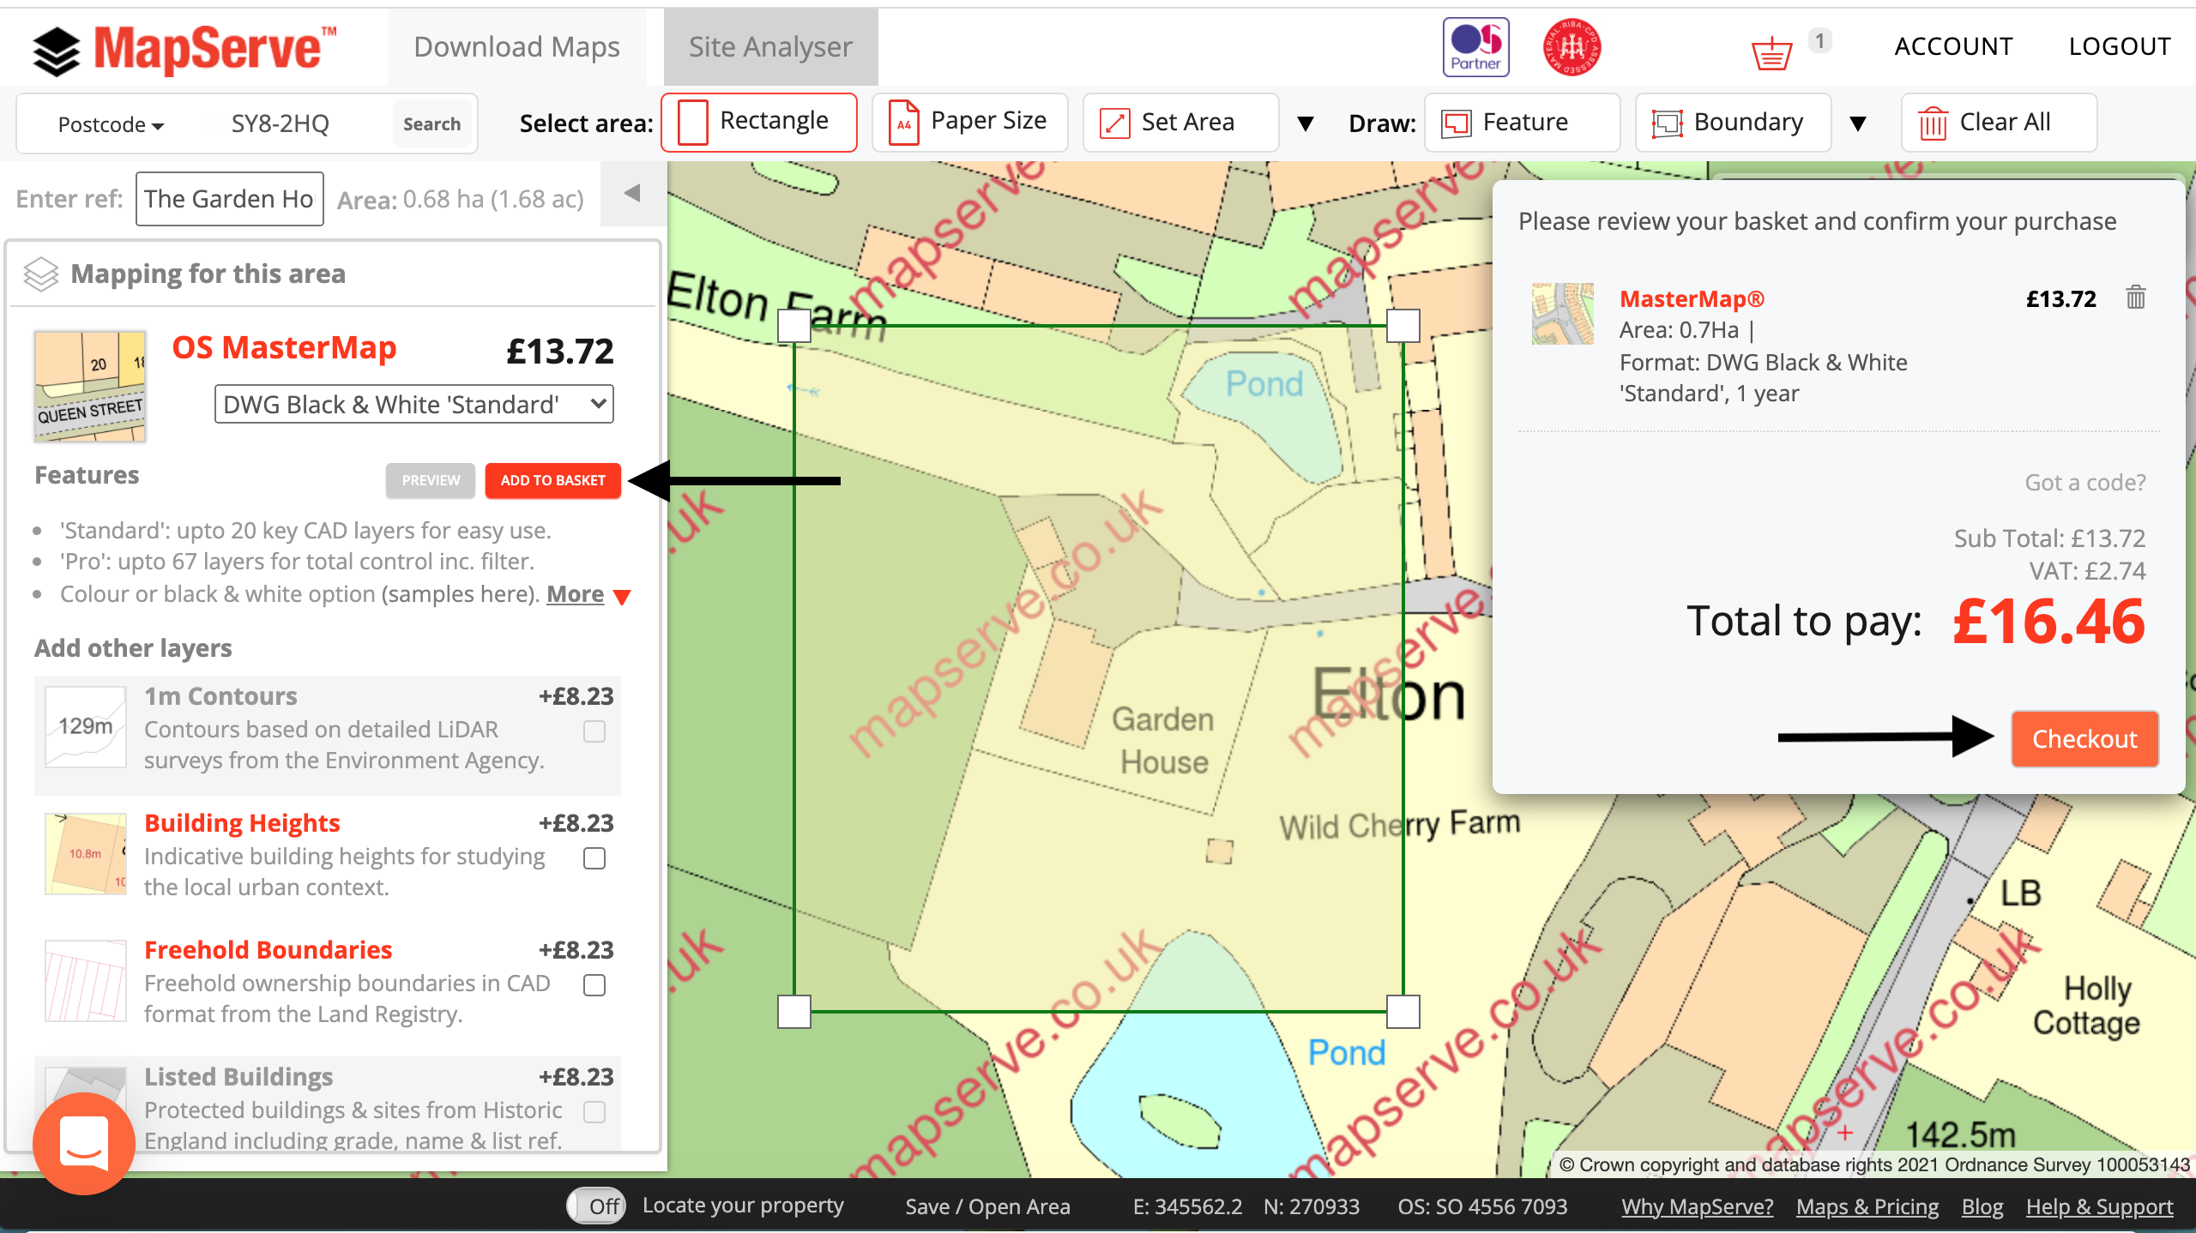Click the Freehold Boundaries thumbnail

[x=86, y=981]
